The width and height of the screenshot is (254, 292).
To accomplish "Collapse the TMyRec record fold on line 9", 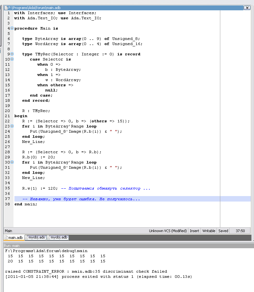I will [x=12, y=54].
